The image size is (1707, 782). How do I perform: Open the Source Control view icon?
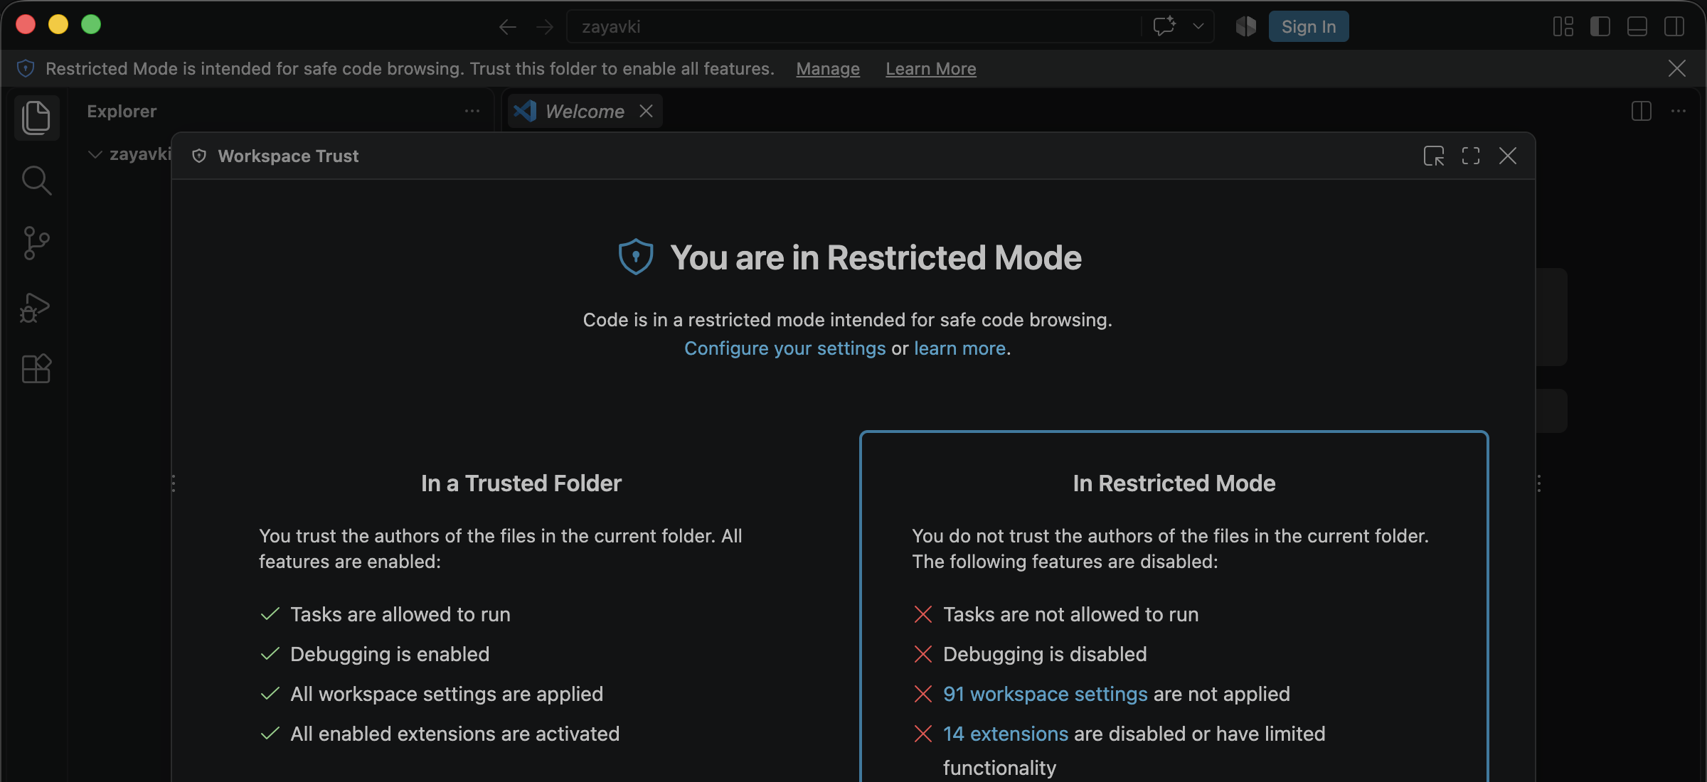pyautogui.click(x=36, y=243)
